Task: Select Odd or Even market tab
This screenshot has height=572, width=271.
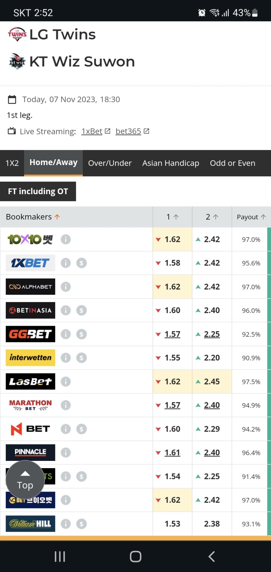Action: 232,163
